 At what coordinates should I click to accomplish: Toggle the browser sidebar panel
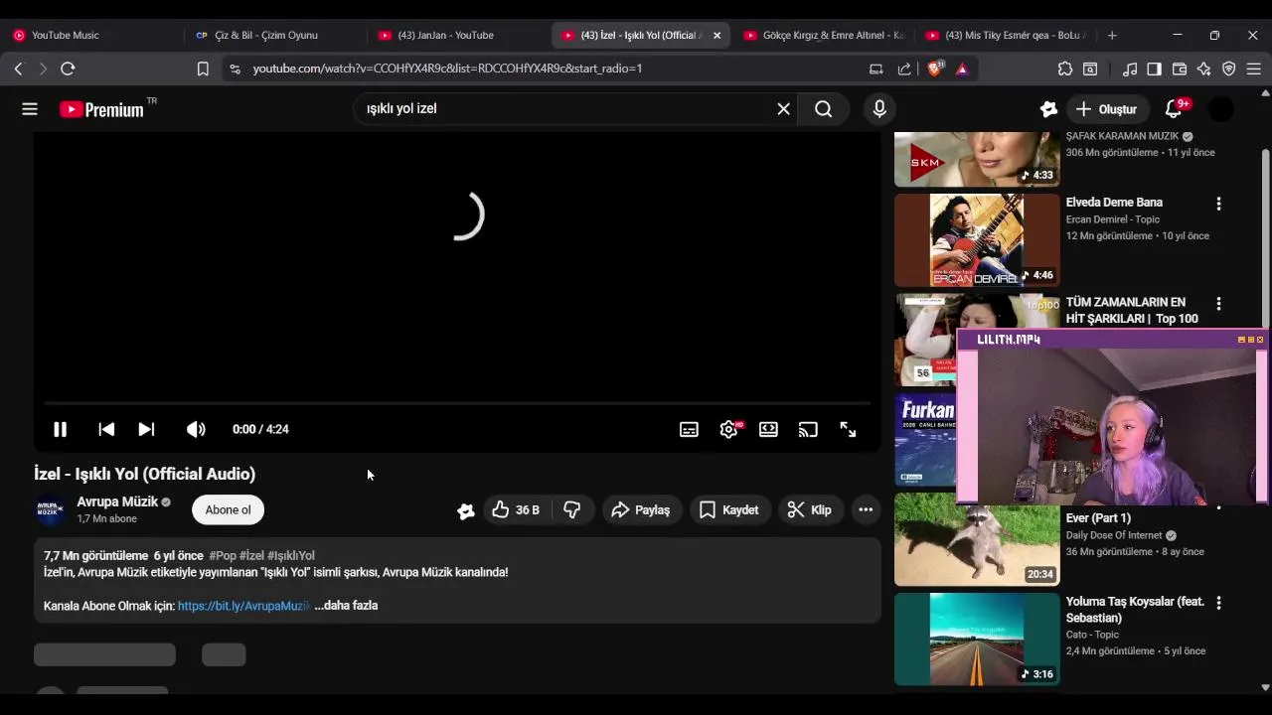pyautogui.click(x=1155, y=69)
